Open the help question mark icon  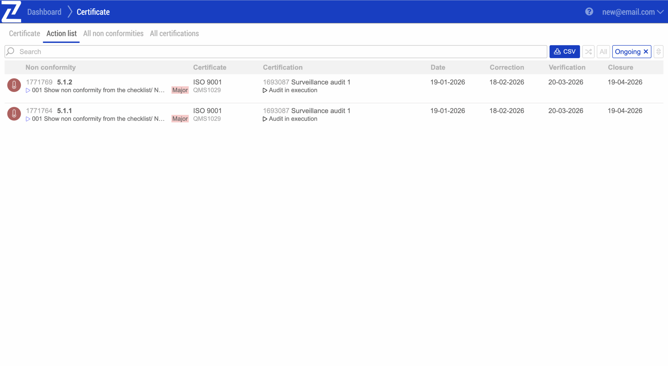tap(589, 12)
